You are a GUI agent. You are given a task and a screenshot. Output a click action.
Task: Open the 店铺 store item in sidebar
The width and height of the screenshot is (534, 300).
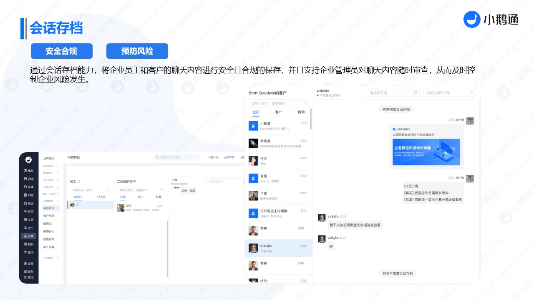click(x=29, y=179)
